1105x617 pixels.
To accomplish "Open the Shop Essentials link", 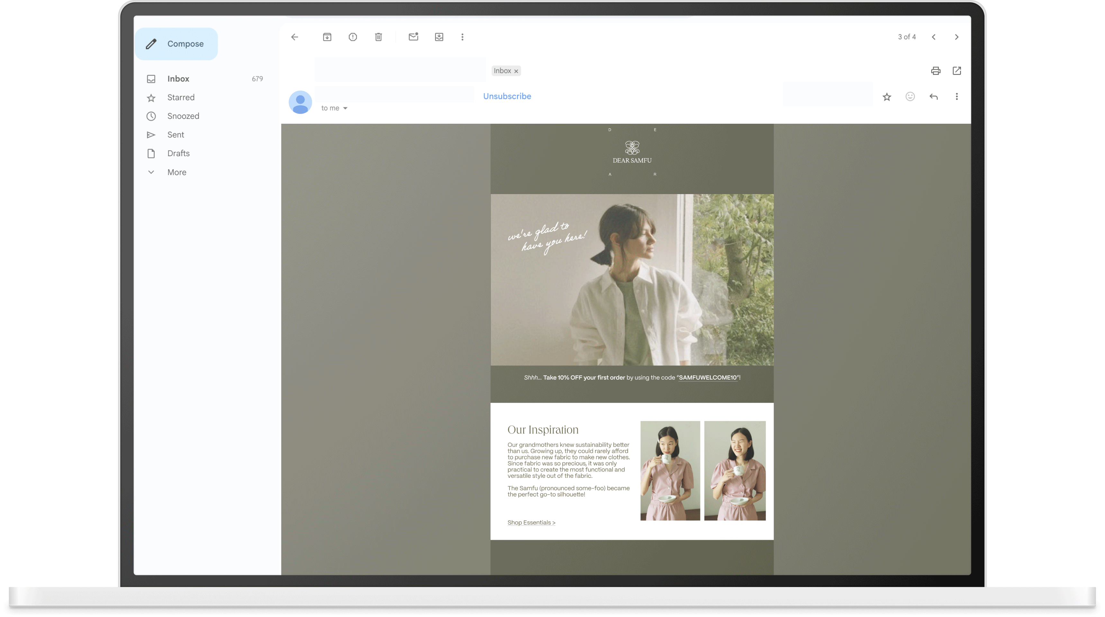I will pyautogui.click(x=531, y=522).
